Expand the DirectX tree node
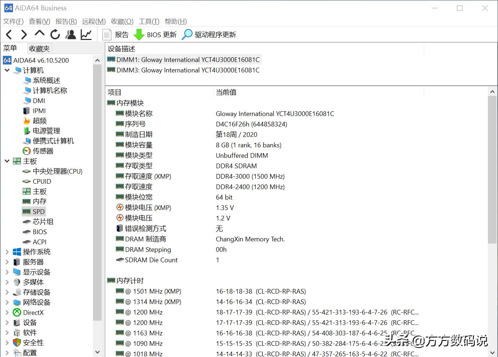Screen dimensions: 498x357 coord(7,312)
